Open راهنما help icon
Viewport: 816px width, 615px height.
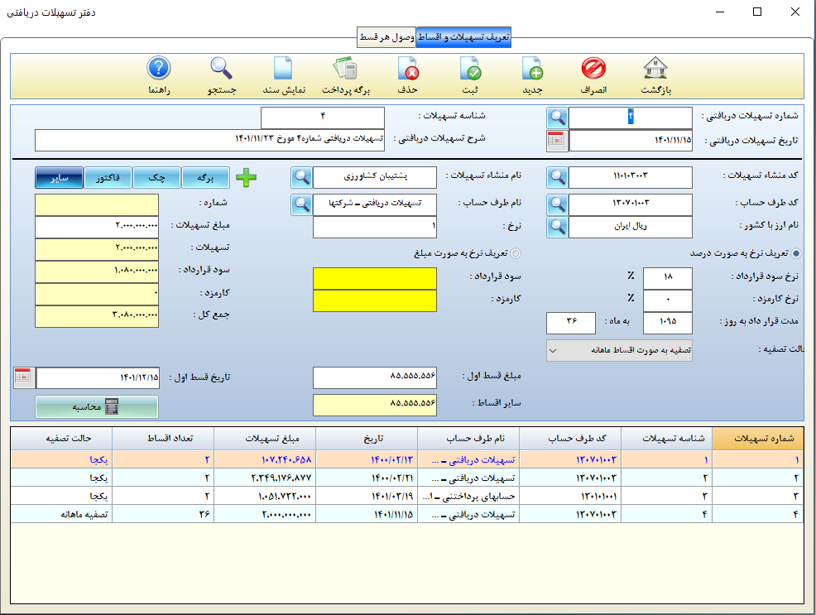pos(158,70)
